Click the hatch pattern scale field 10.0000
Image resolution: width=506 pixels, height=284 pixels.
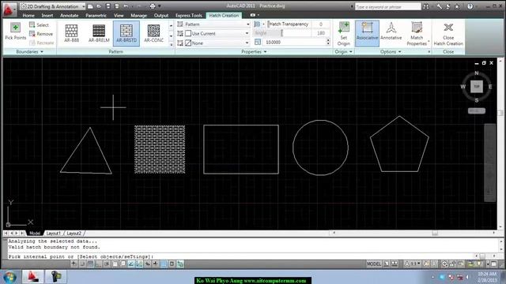click(295, 42)
